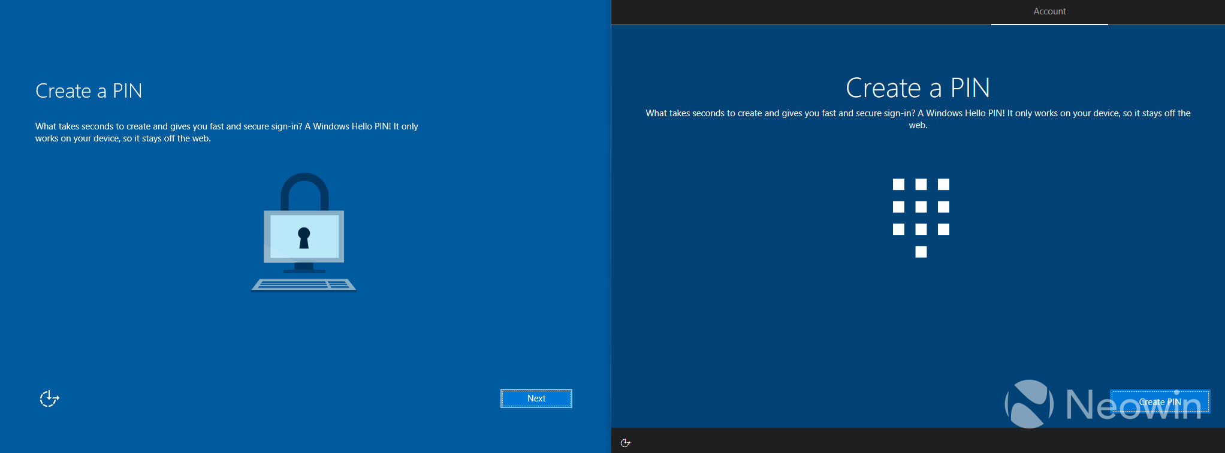Click the left-aligned "Create a PIN" heading
1225x453 pixels.
tap(89, 91)
